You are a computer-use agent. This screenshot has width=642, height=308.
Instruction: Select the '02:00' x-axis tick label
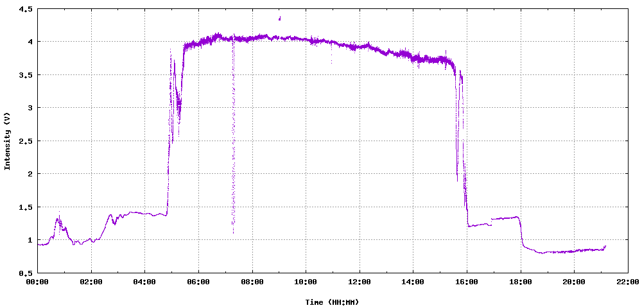pos(91,282)
